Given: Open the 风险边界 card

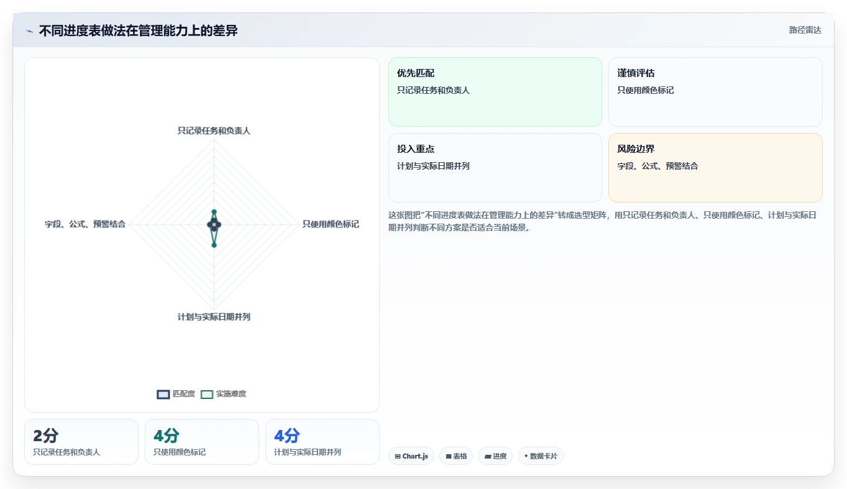Looking at the screenshot, I should [715, 168].
